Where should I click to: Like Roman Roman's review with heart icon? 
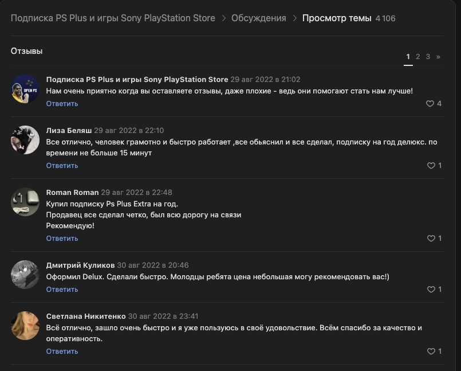pos(431,239)
